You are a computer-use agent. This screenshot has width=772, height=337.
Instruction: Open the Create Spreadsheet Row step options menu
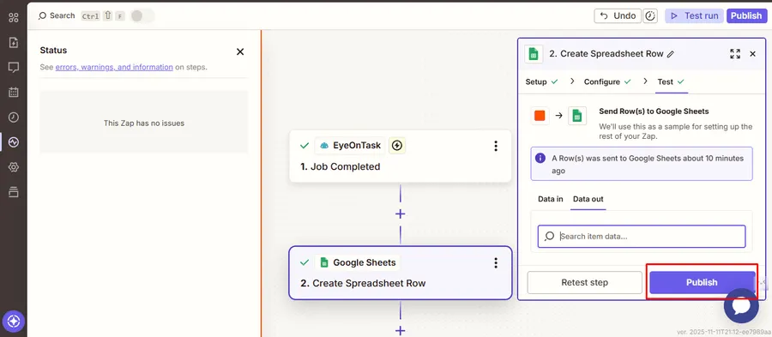[x=496, y=262]
